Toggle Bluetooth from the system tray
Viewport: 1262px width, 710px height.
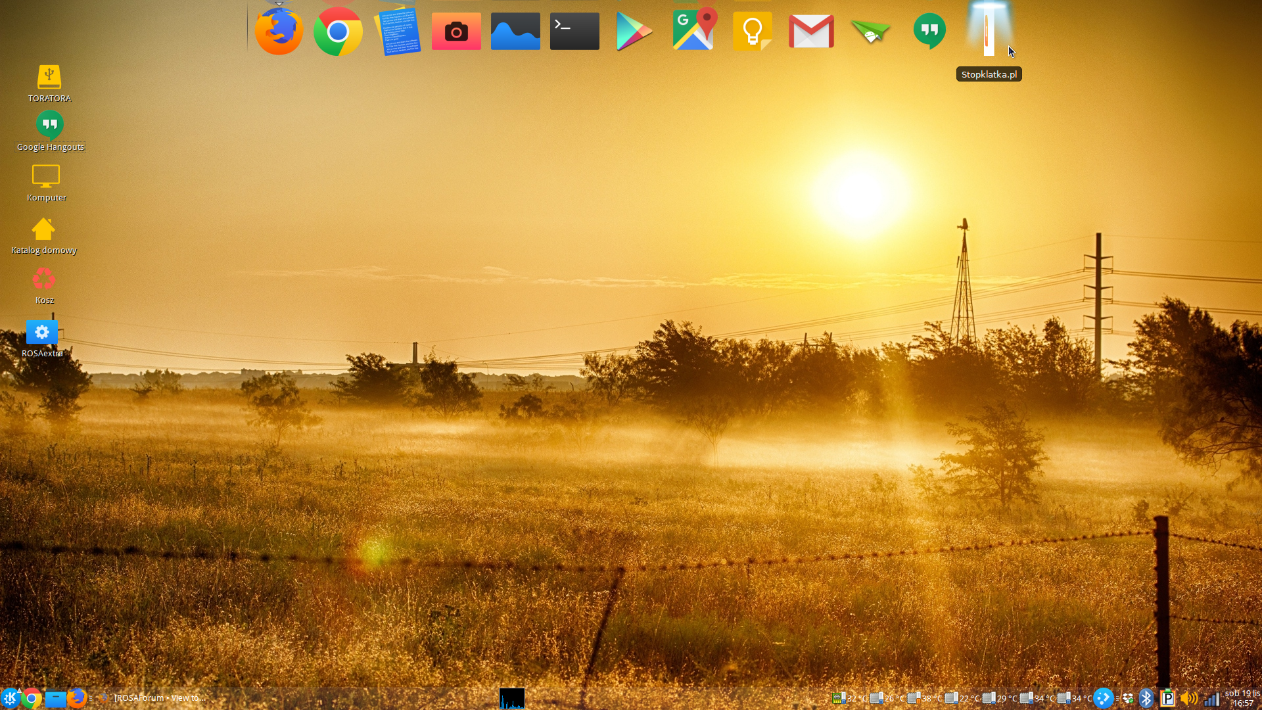pyautogui.click(x=1146, y=698)
